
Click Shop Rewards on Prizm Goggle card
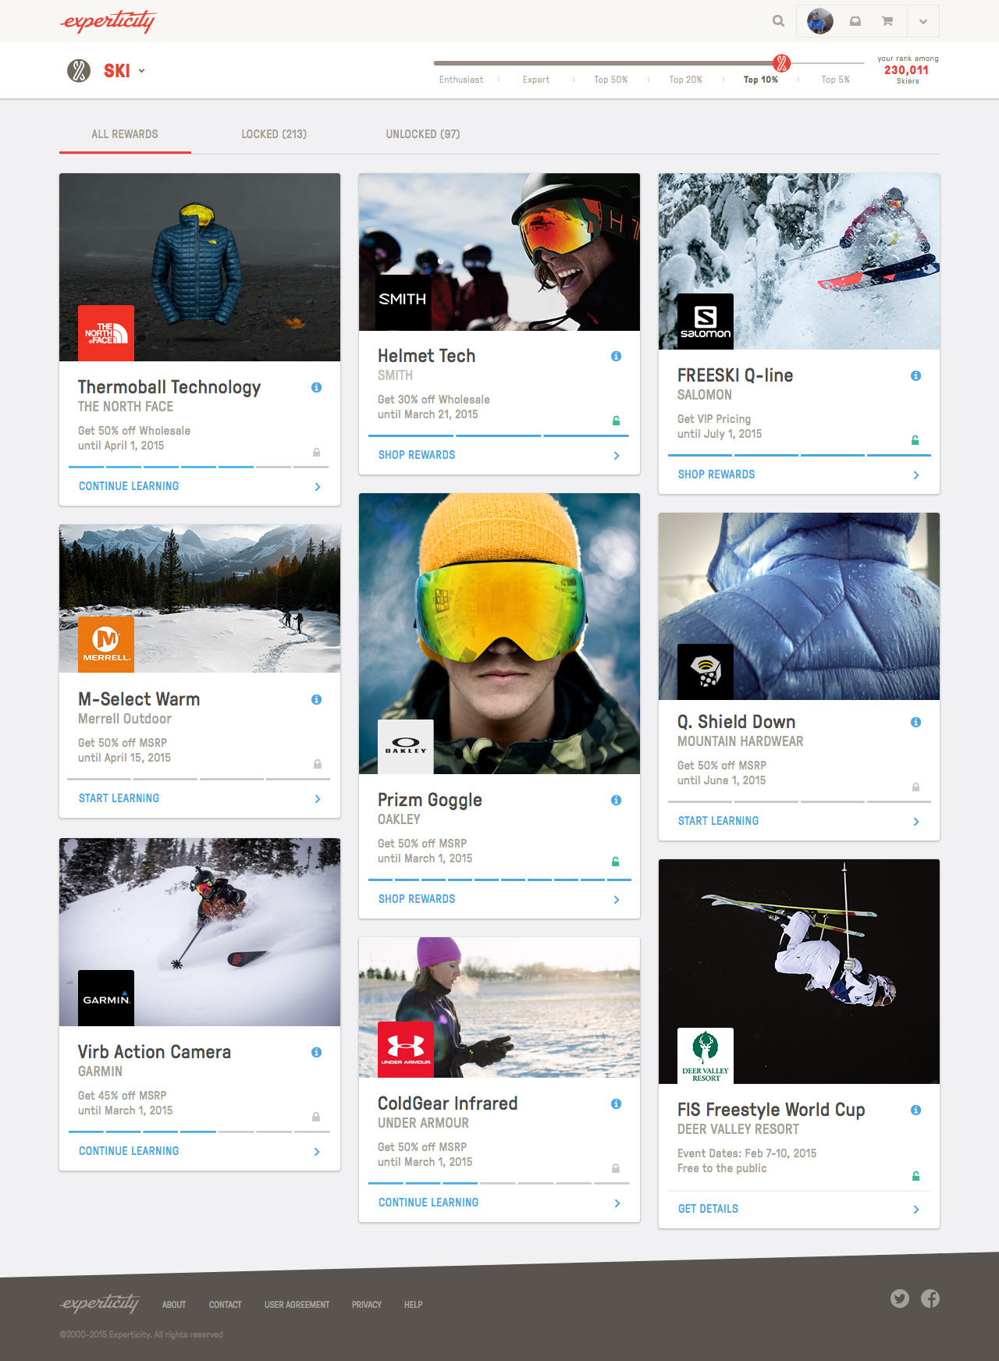pyautogui.click(x=417, y=899)
